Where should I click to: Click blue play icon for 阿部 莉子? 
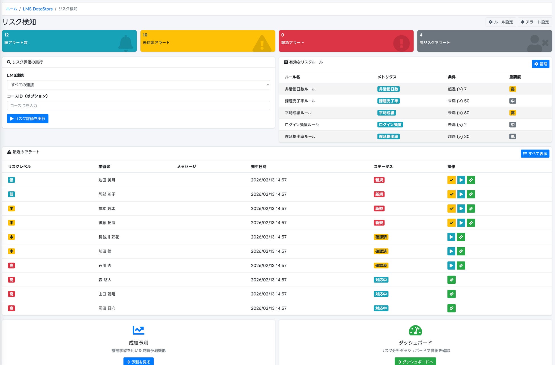point(461,194)
